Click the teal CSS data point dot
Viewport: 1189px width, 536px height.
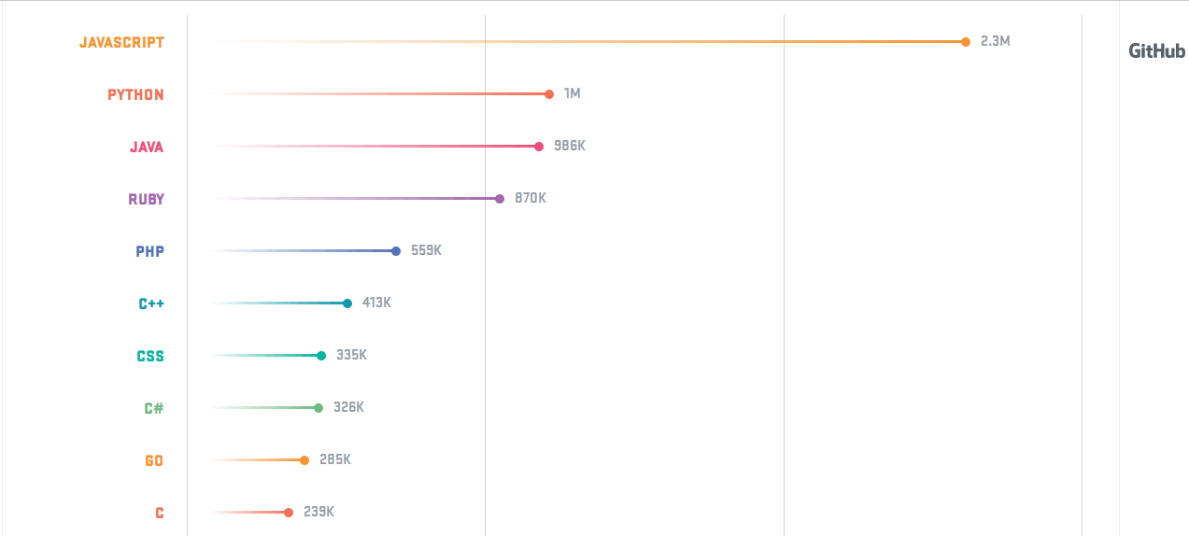coord(321,356)
